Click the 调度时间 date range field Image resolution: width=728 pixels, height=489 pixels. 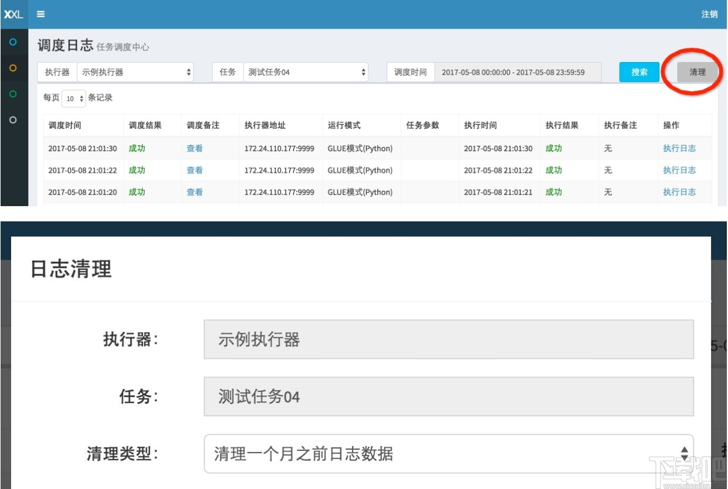(x=518, y=72)
